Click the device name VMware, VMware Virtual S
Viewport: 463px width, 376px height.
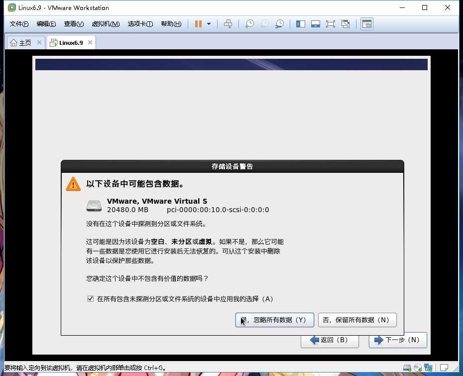click(x=157, y=201)
